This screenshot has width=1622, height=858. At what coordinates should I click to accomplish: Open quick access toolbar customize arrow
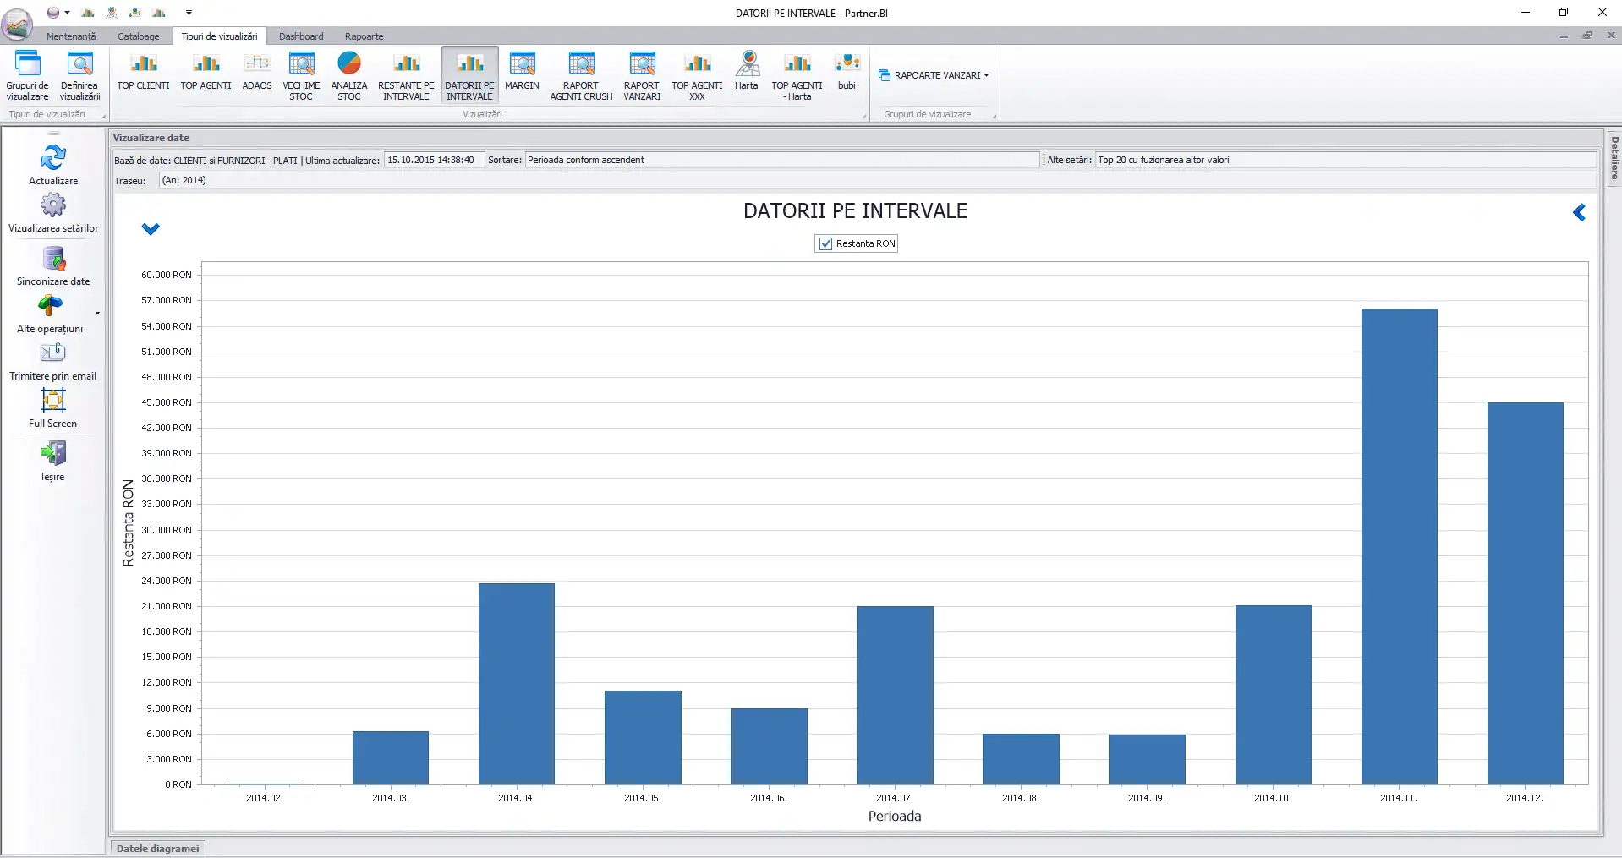(x=189, y=13)
